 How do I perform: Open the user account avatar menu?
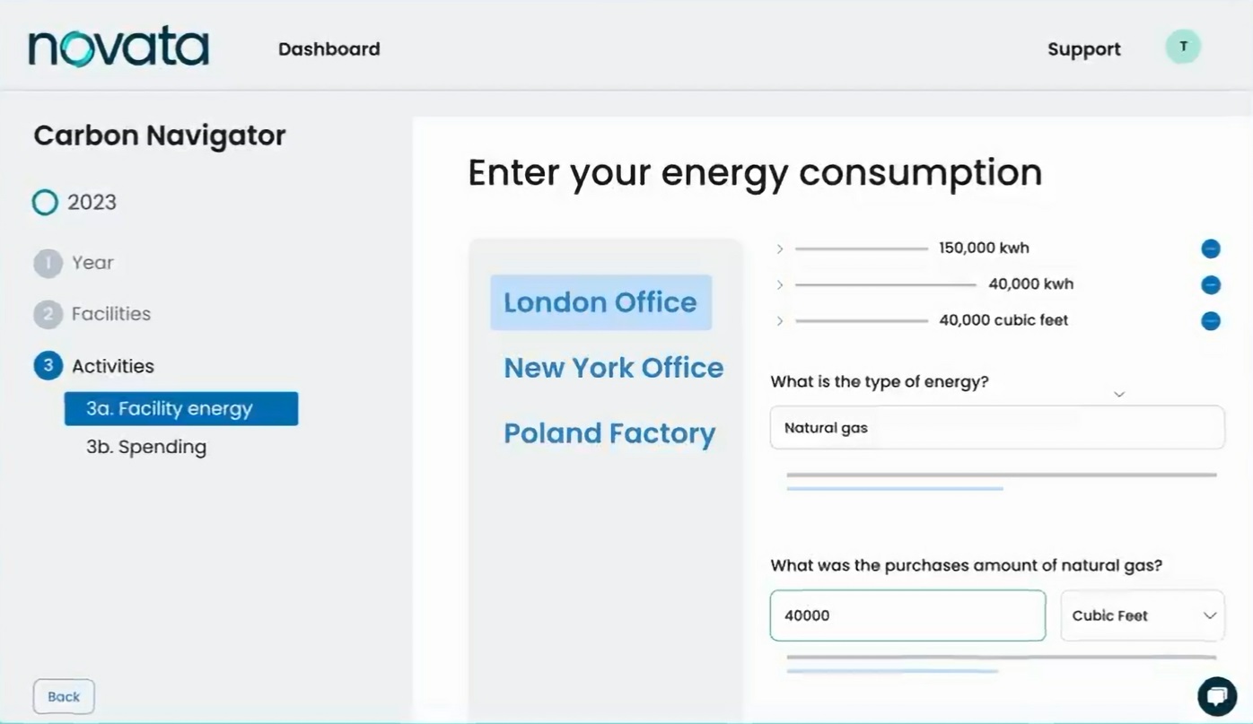[x=1183, y=46]
